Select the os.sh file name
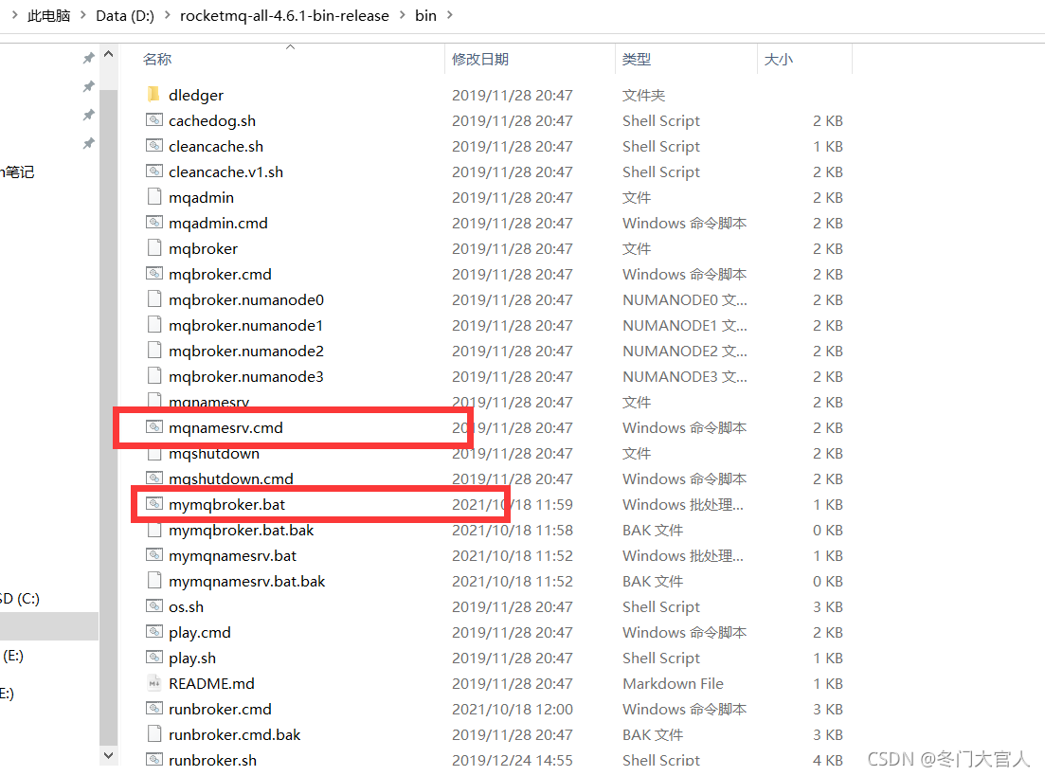This screenshot has width=1045, height=776. coord(186,606)
